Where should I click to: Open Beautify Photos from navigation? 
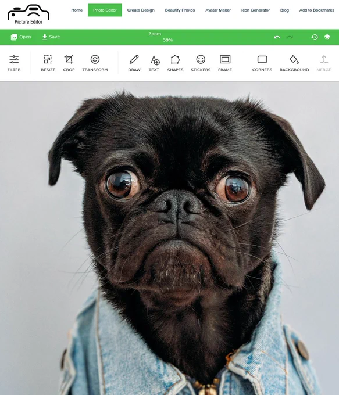pyautogui.click(x=180, y=10)
